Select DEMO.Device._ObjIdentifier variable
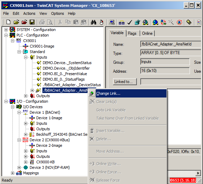Viewport: 203px width, 184px height. pyautogui.click(x=66, y=68)
